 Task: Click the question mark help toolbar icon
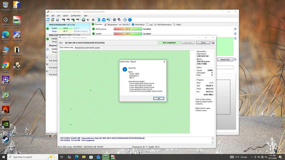point(125,20)
